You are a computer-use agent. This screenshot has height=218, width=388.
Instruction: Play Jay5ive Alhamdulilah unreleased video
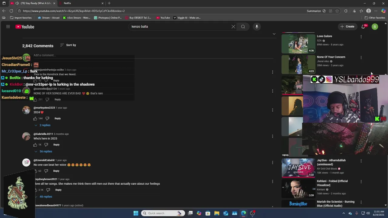pos(298,168)
